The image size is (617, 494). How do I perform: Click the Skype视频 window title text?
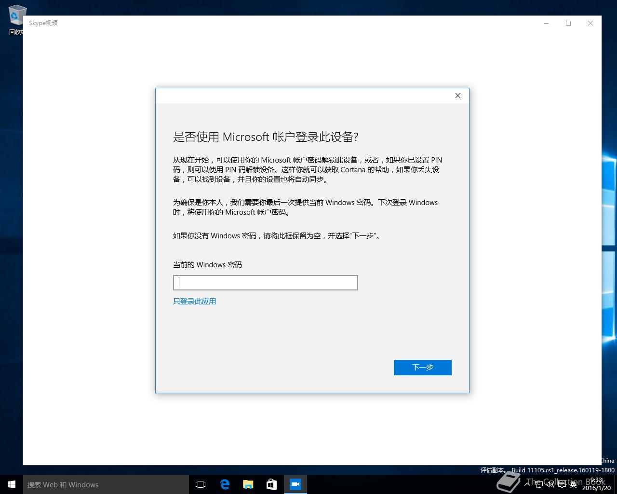[43, 23]
